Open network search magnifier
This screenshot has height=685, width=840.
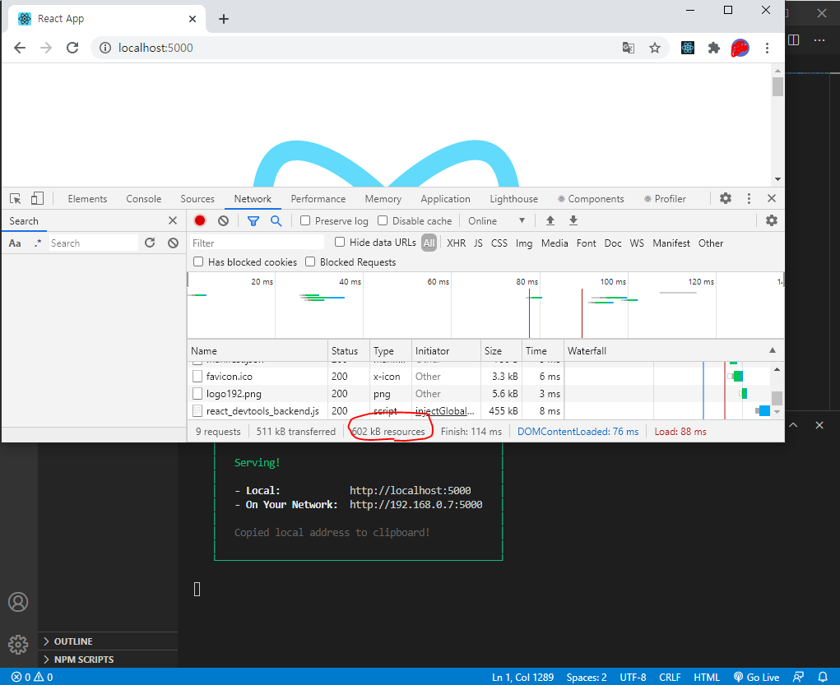[276, 220]
